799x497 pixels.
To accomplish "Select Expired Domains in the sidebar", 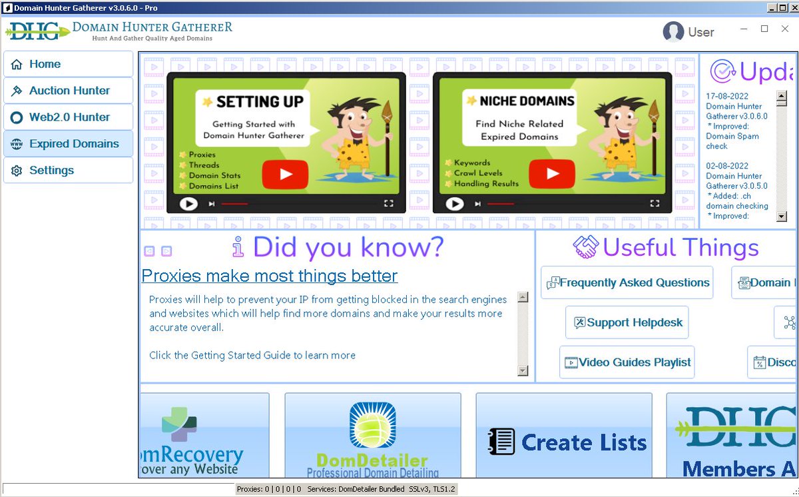I will click(68, 144).
